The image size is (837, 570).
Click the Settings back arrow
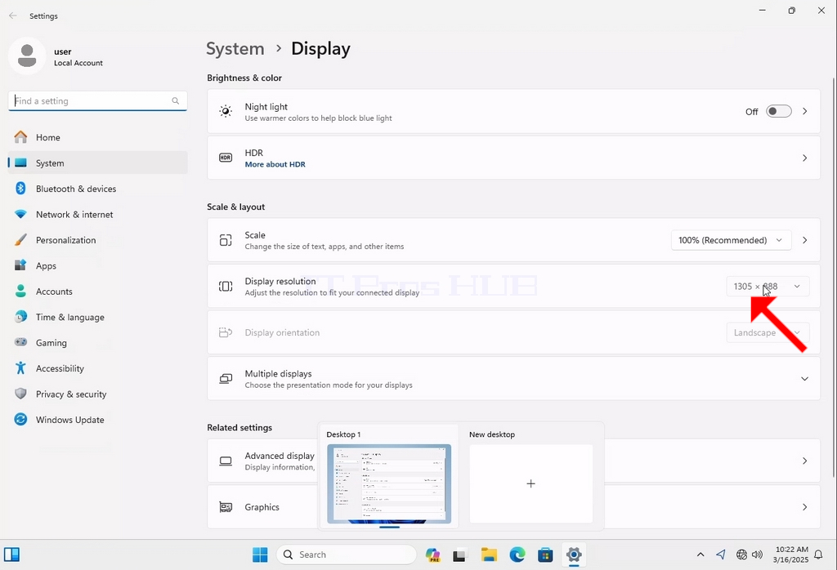[x=13, y=16]
